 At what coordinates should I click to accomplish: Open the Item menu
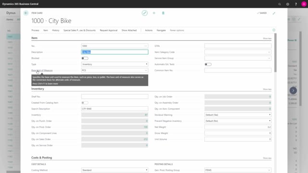[x=46, y=30]
